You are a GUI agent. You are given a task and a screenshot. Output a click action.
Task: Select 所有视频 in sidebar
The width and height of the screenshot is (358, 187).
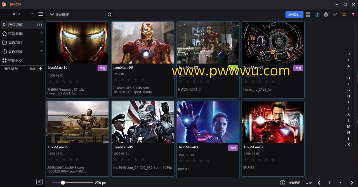coord(22,25)
